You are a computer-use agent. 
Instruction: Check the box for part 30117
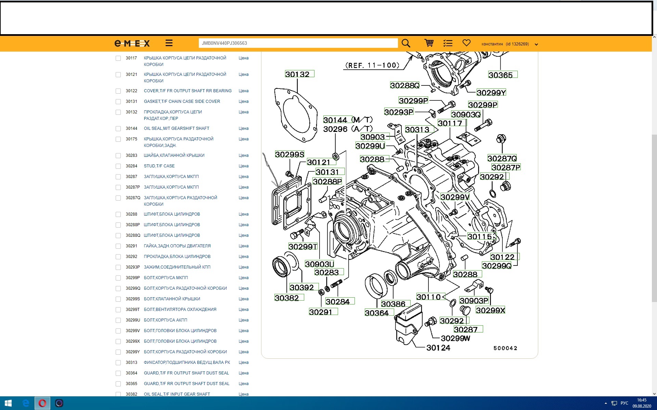tap(118, 58)
